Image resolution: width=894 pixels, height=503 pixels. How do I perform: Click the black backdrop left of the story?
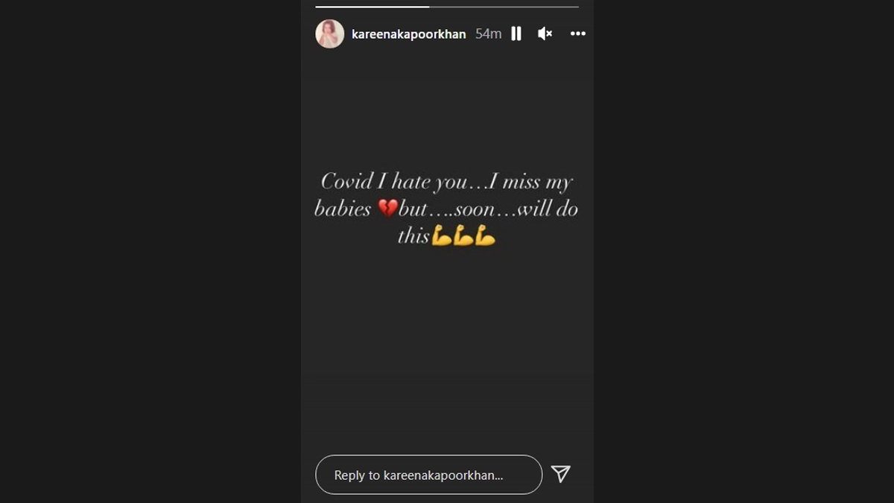click(x=150, y=251)
